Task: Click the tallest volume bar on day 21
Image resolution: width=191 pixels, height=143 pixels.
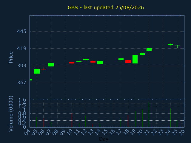Action: (149, 115)
